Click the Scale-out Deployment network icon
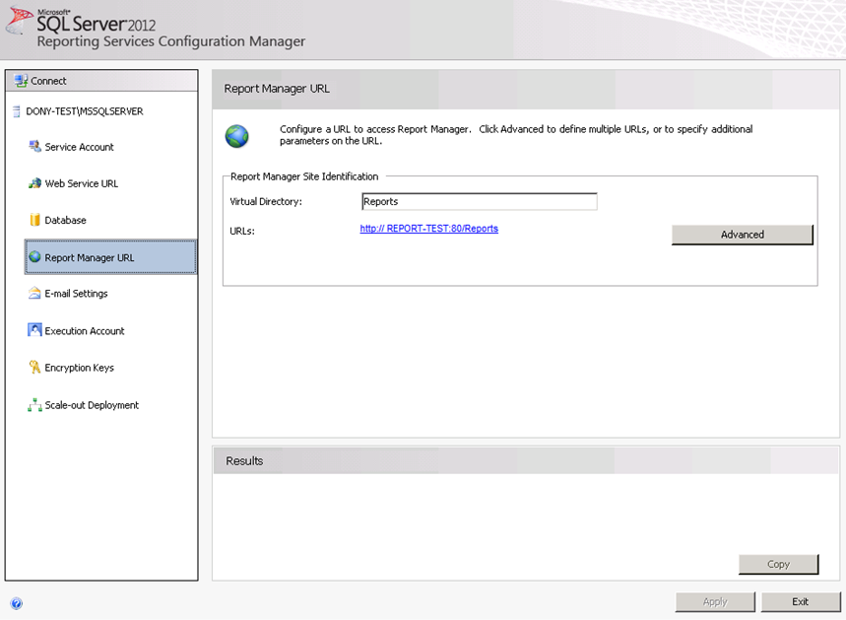Screen dimensions: 846x620 (34, 405)
